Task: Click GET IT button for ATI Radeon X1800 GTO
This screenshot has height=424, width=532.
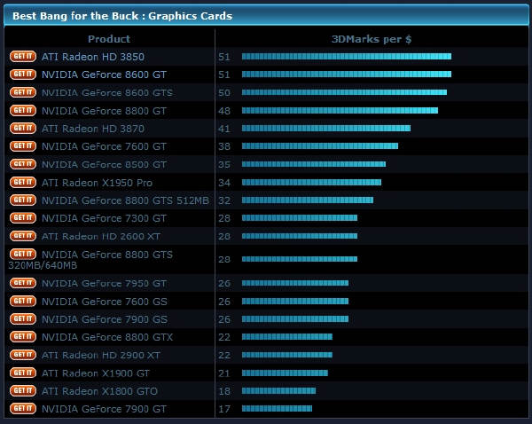Action: click(x=23, y=390)
